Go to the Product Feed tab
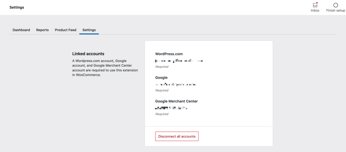The height and width of the screenshot is (152, 346). tap(66, 30)
